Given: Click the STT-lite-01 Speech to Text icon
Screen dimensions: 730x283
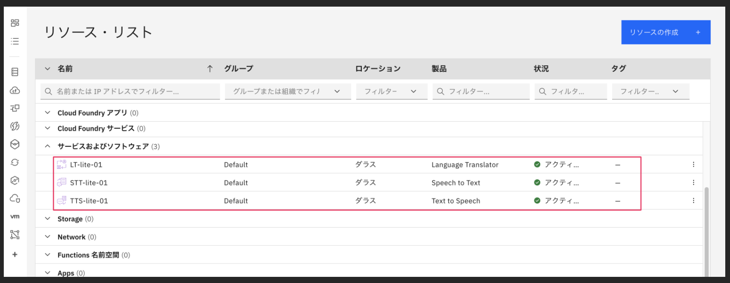Looking at the screenshot, I should [x=62, y=183].
